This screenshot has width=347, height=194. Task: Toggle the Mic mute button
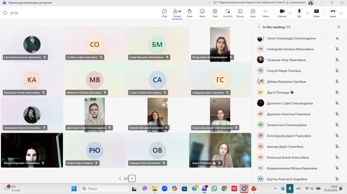(x=299, y=13)
